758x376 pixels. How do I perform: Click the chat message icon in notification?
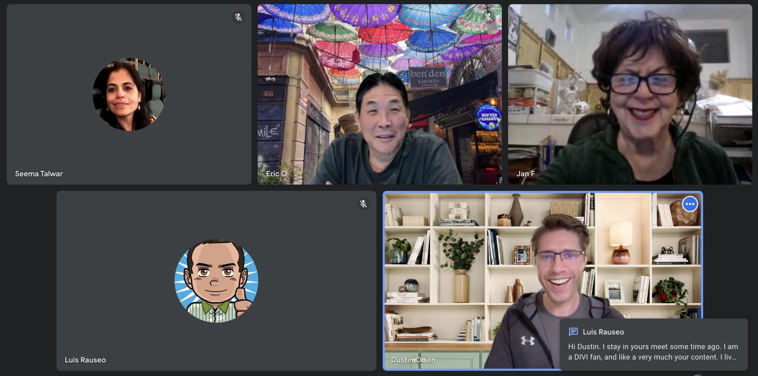pos(573,332)
